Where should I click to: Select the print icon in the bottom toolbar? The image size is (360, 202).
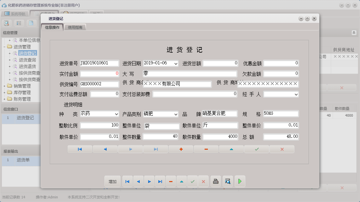click(x=215, y=181)
